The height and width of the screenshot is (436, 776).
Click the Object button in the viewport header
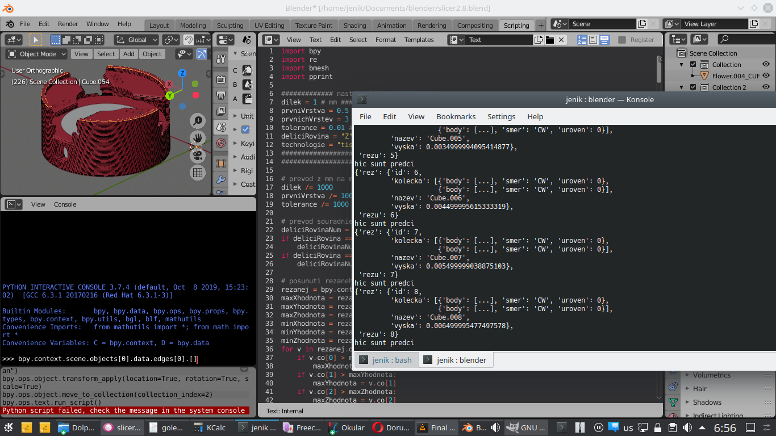pos(152,54)
